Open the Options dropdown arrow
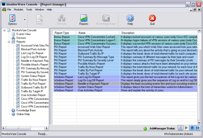 pyautogui.click(x=25, y=20)
